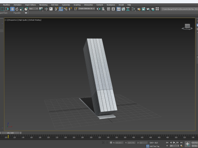Image resolution: width=198 pixels, height=148 pixels.
Task: Toggle the Percent Snap button
Action: (66, 9)
